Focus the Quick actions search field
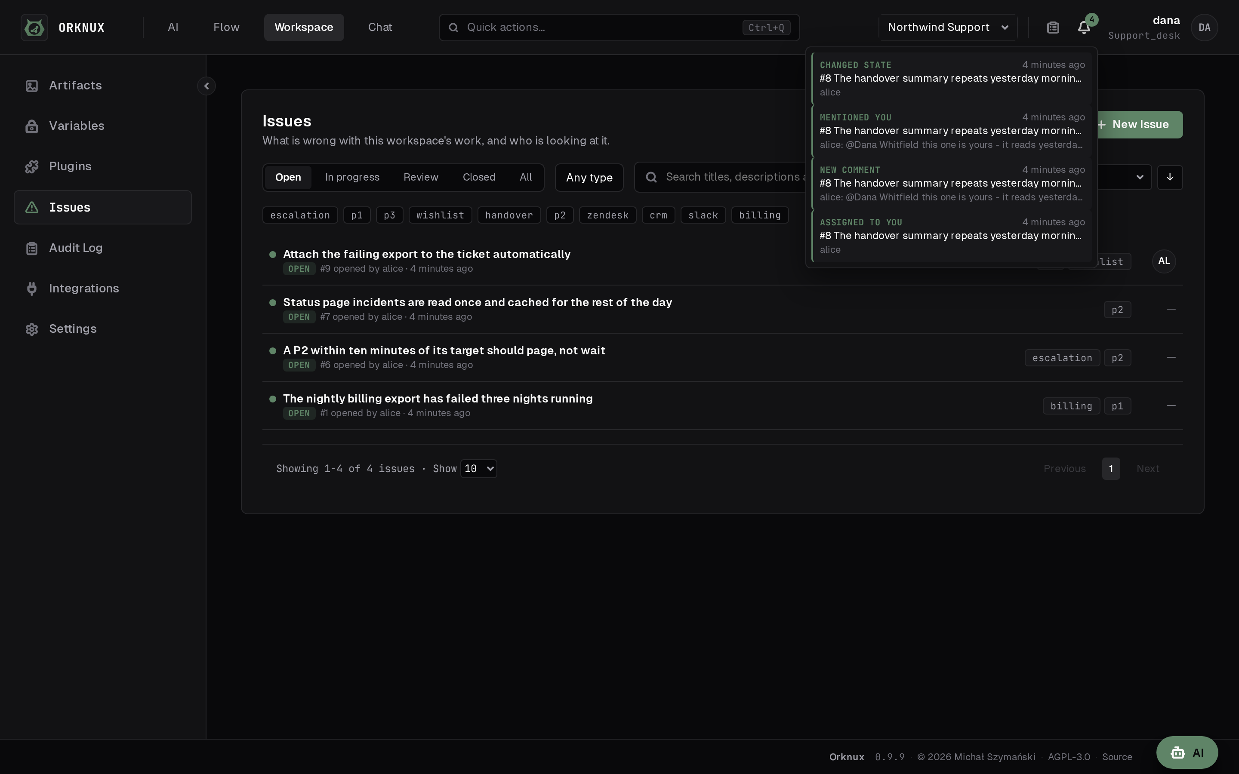Screen dimensions: 1239x774 [x=619, y=27]
